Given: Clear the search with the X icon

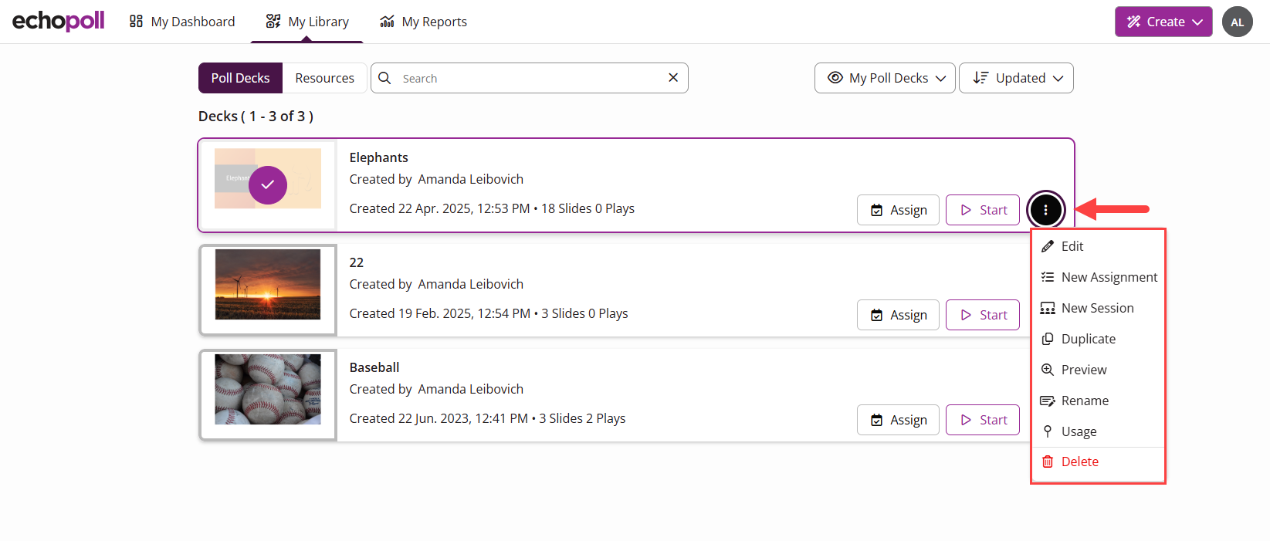Looking at the screenshot, I should coord(672,77).
